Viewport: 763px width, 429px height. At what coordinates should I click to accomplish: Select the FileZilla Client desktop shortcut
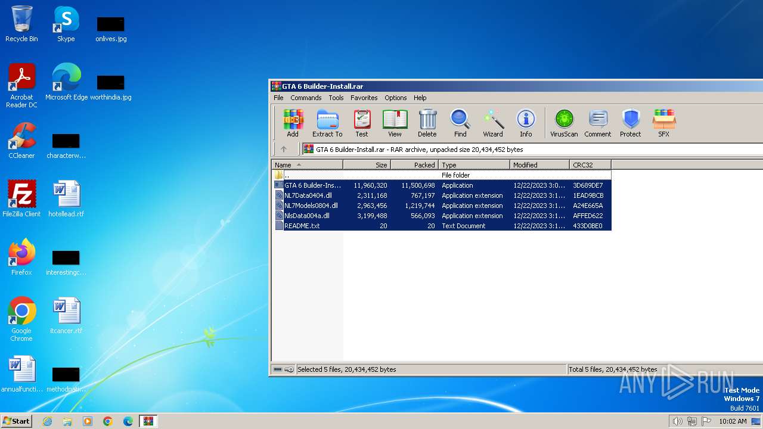coord(21,200)
